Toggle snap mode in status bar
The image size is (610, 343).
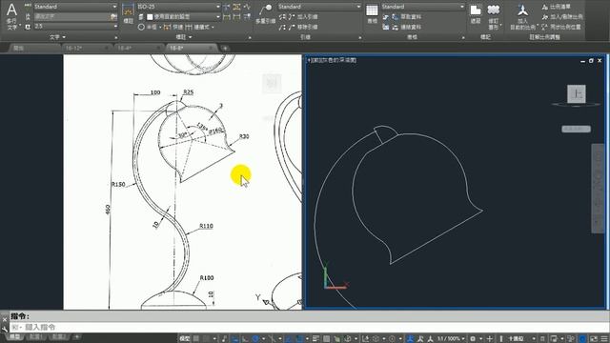(x=207, y=338)
